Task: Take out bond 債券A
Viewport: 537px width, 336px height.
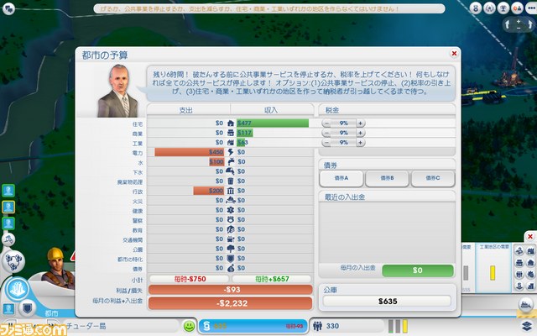Action: click(x=341, y=178)
